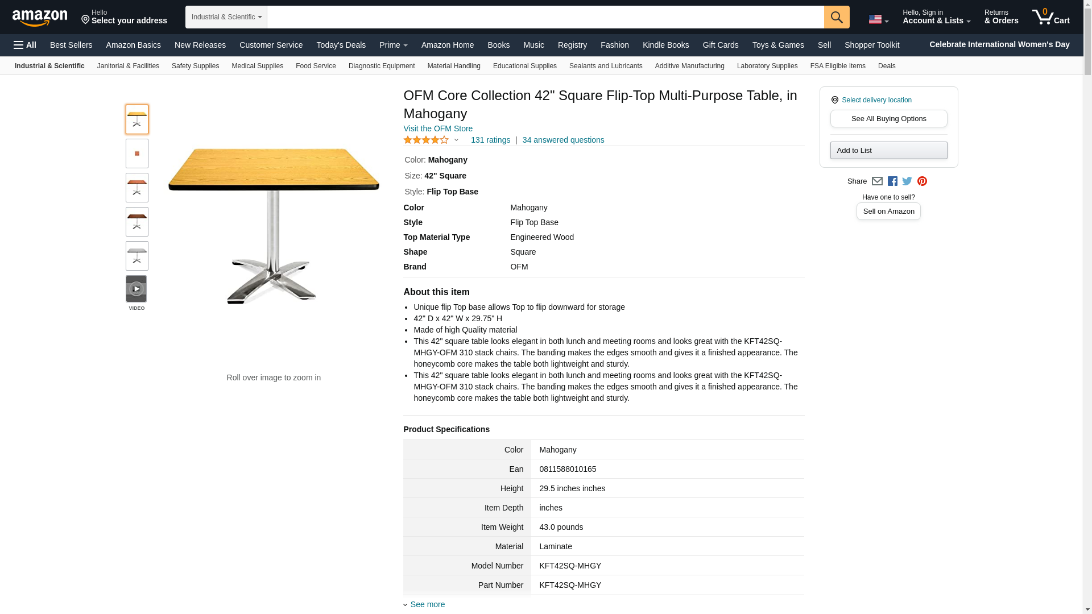The width and height of the screenshot is (1092, 614).
Task: Open the shopping cart
Action: pos(1051,17)
